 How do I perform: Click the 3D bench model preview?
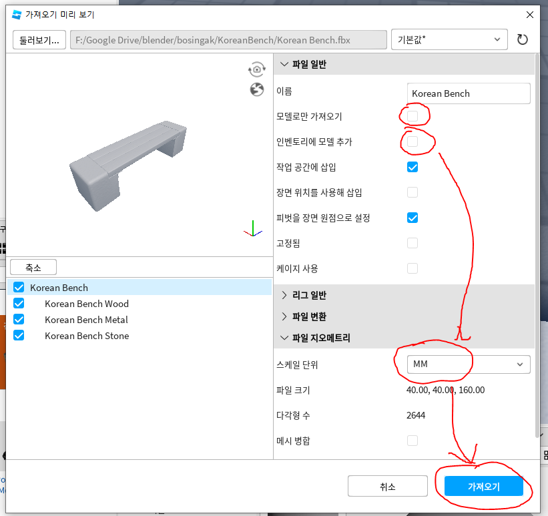pyautogui.click(x=128, y=165)
